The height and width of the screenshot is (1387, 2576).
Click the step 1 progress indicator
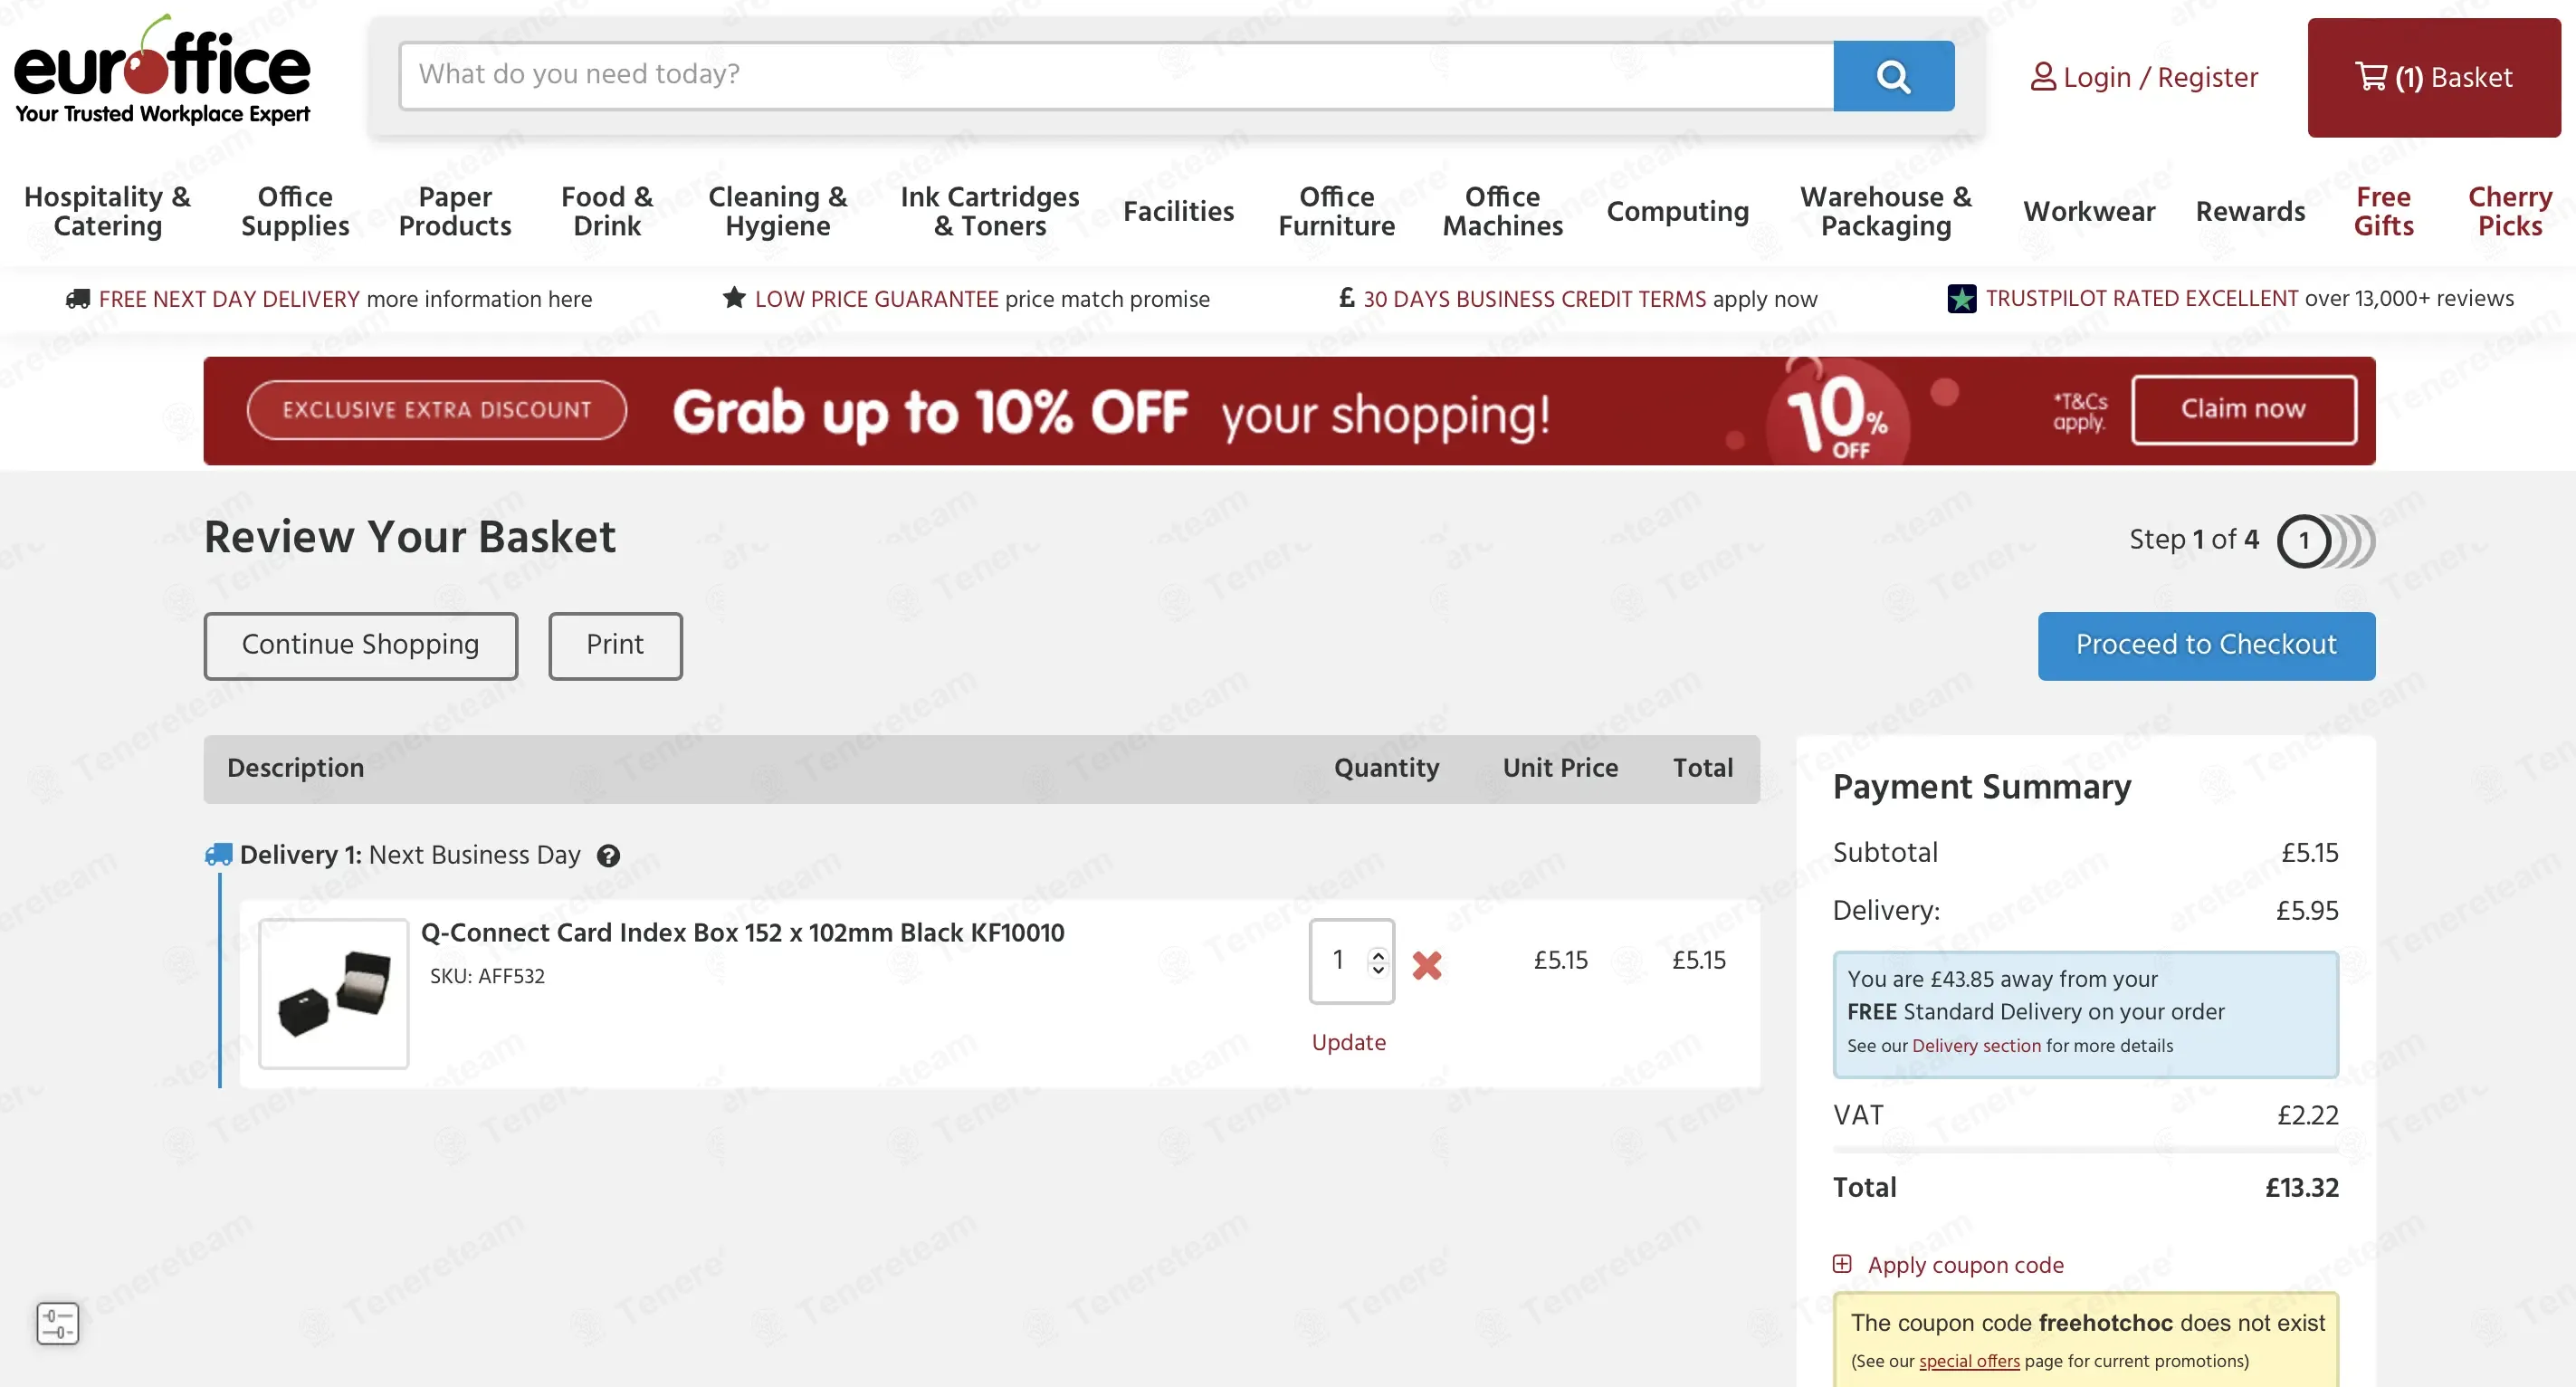point(2304,541)
